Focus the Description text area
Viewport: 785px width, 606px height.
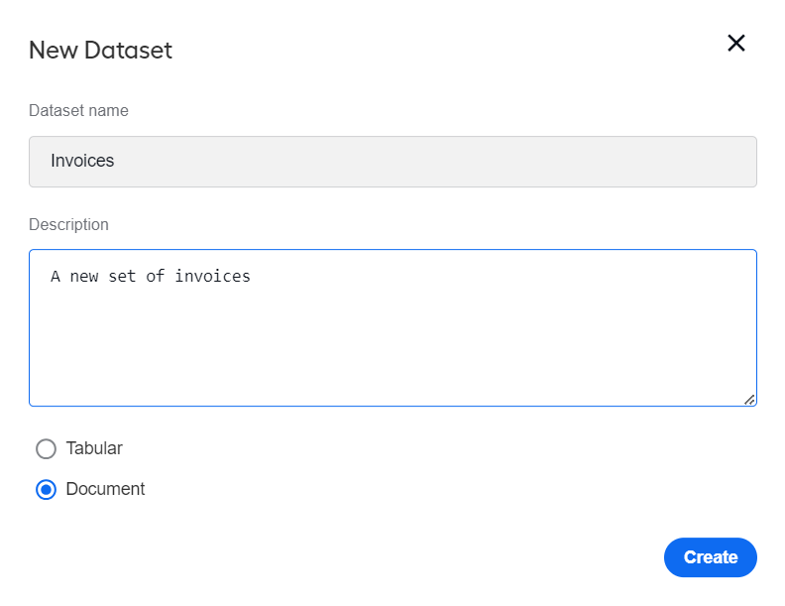click(x=392, y=327)
